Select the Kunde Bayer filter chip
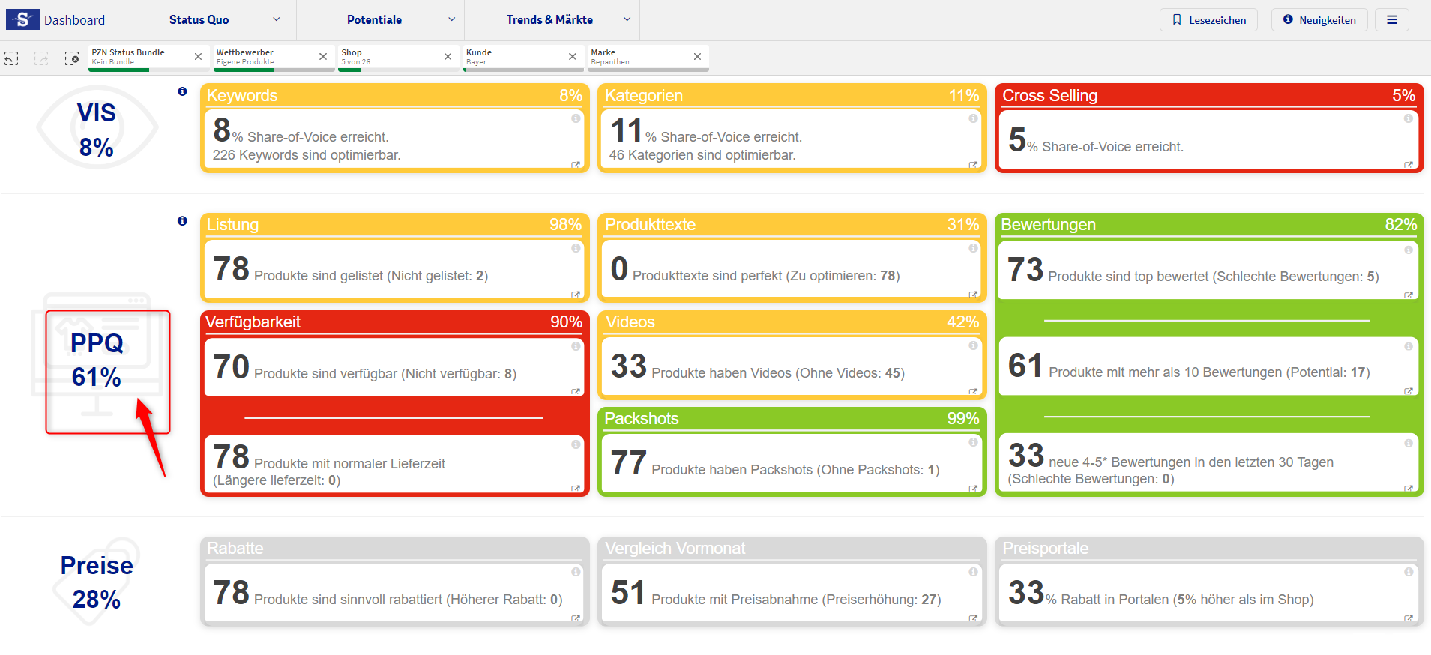The height and width of the screenshot is (655, 1431). (x=514, y=57)
